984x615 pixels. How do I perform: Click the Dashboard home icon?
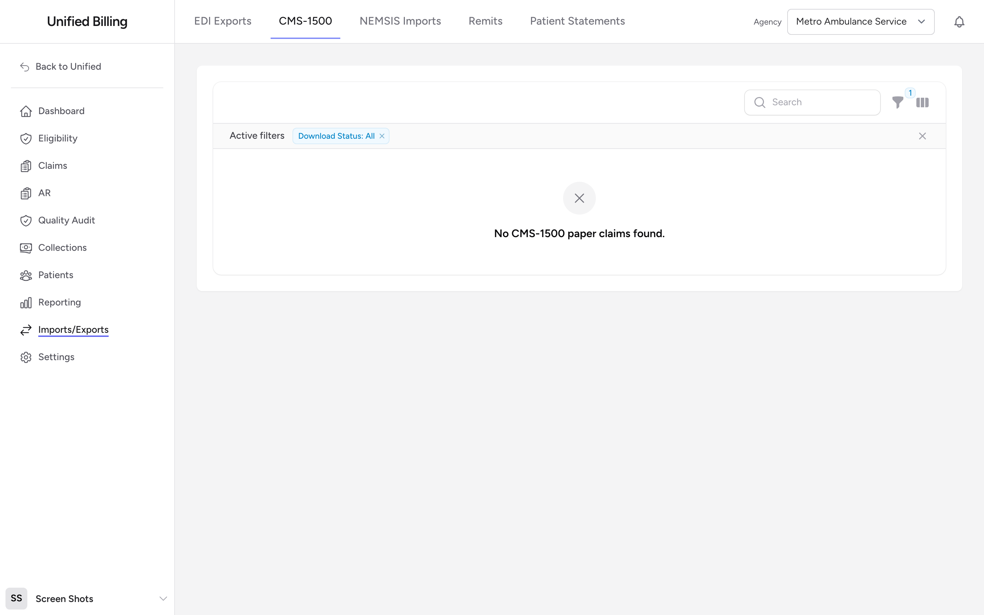click(26, 111)
